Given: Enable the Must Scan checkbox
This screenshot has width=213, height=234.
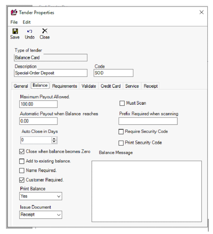Looking at the screenshot, I should click(122, 103).
